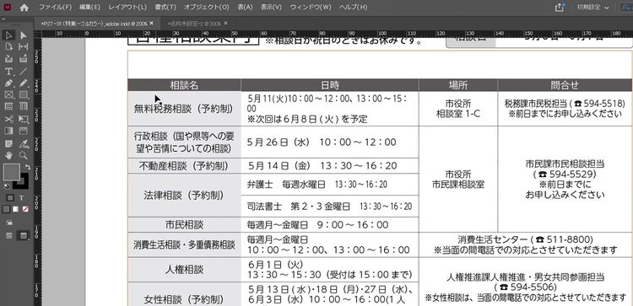Select the Hand tool

(8, 155)
